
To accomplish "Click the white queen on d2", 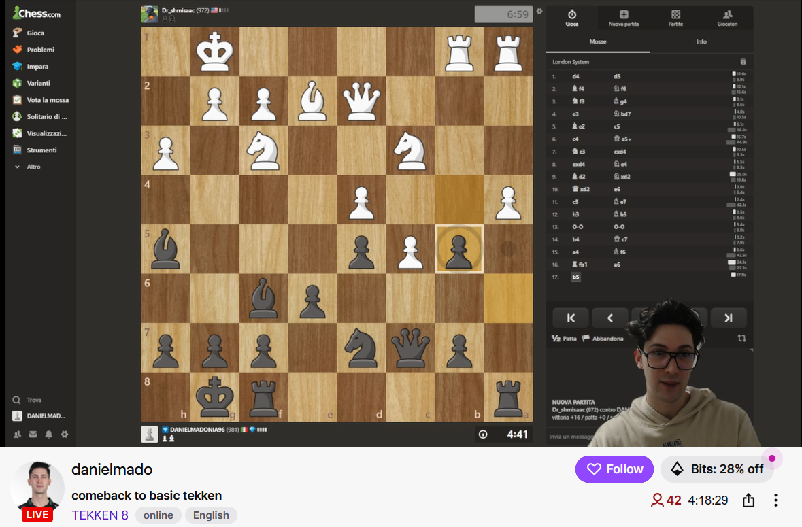I will pos(362,101).
